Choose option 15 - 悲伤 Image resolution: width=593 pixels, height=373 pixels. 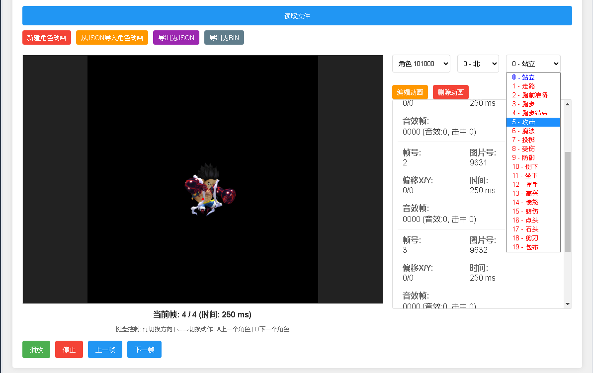point(533,211)
